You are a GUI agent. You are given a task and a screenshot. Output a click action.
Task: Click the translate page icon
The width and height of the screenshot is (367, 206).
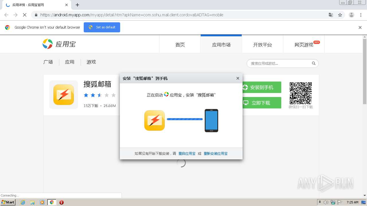(x=331, y=15)
